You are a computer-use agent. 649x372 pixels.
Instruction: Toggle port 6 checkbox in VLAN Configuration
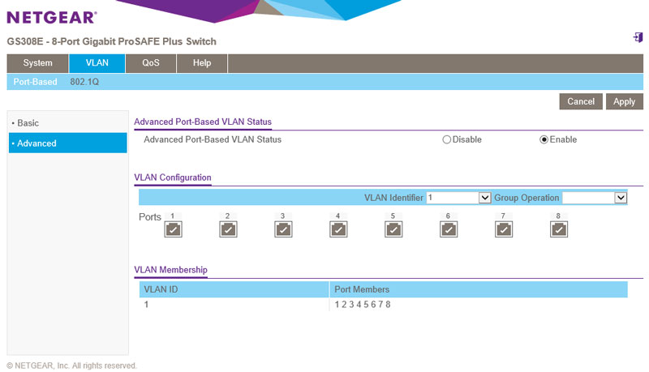click(x=449, y=229)
